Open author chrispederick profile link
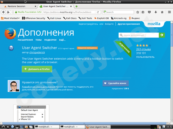The height and width of the screenshot is (129, 173). [x=37, y=52]
